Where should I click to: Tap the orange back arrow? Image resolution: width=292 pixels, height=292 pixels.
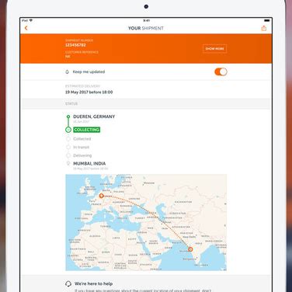(x=26, y=28)
